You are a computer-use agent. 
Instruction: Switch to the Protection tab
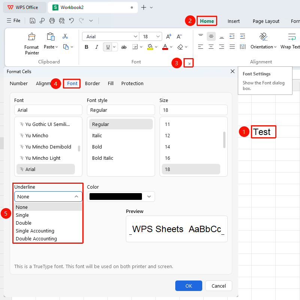(x=132, y=84)
